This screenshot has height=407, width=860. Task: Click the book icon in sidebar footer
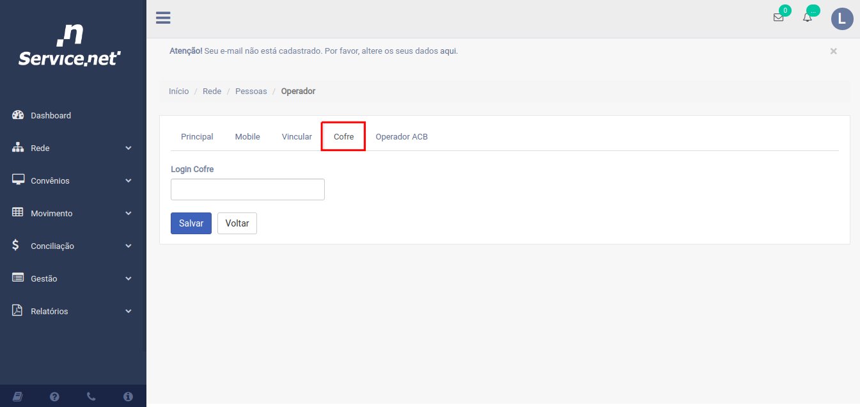point(18,397)
